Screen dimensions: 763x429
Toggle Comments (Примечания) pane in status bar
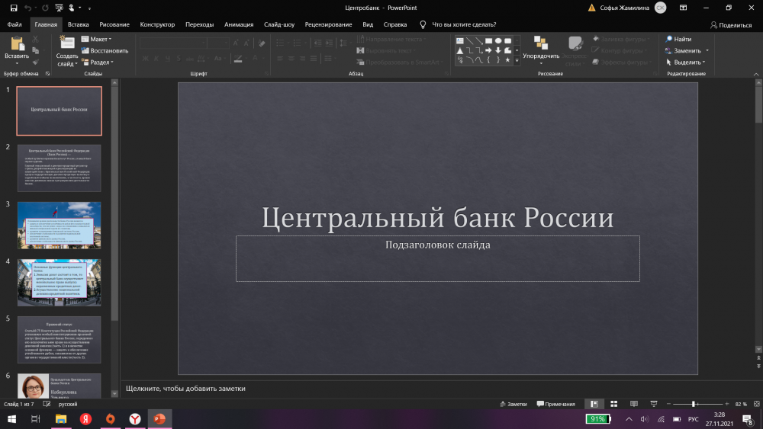tap(555, 404)
